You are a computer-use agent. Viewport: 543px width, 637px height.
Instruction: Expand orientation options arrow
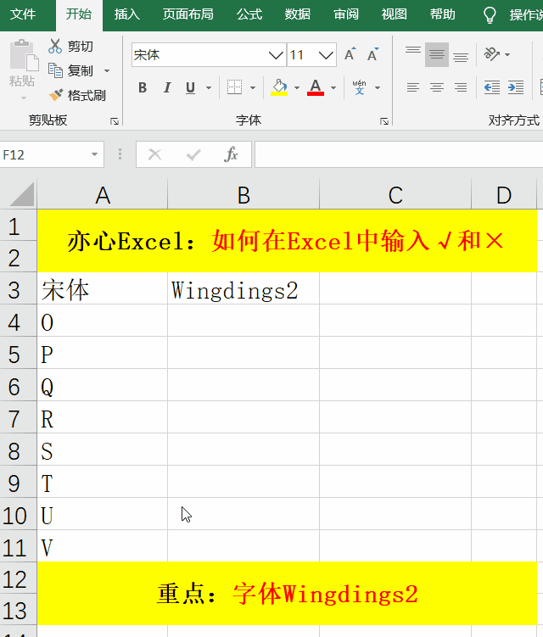(x=507, y=54)
